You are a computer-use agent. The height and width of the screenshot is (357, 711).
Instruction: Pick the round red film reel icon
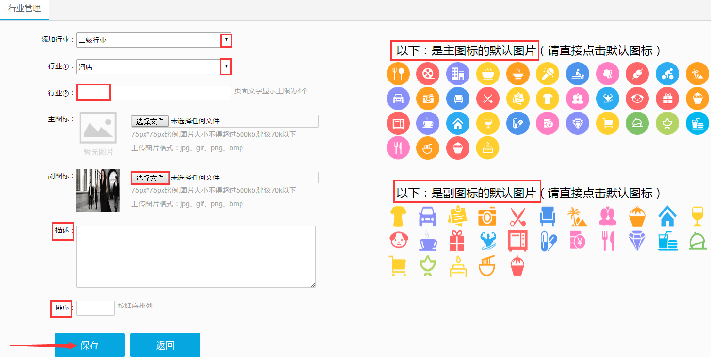428,74
